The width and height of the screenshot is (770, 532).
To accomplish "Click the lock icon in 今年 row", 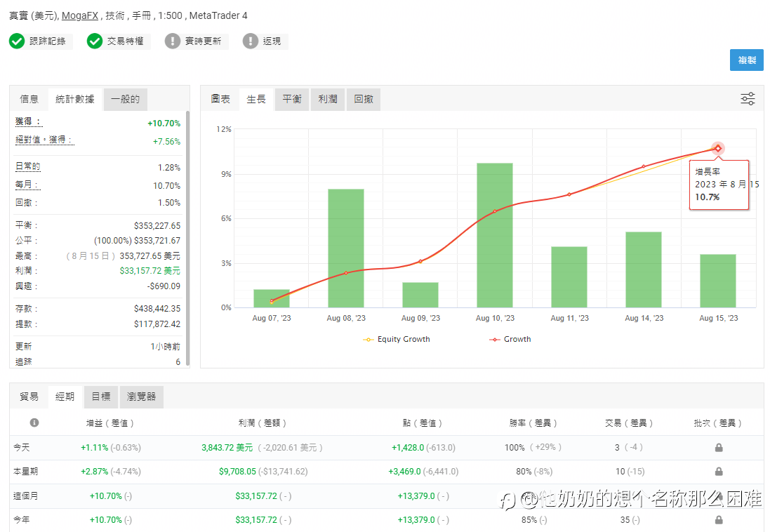I will click(719, 520).
